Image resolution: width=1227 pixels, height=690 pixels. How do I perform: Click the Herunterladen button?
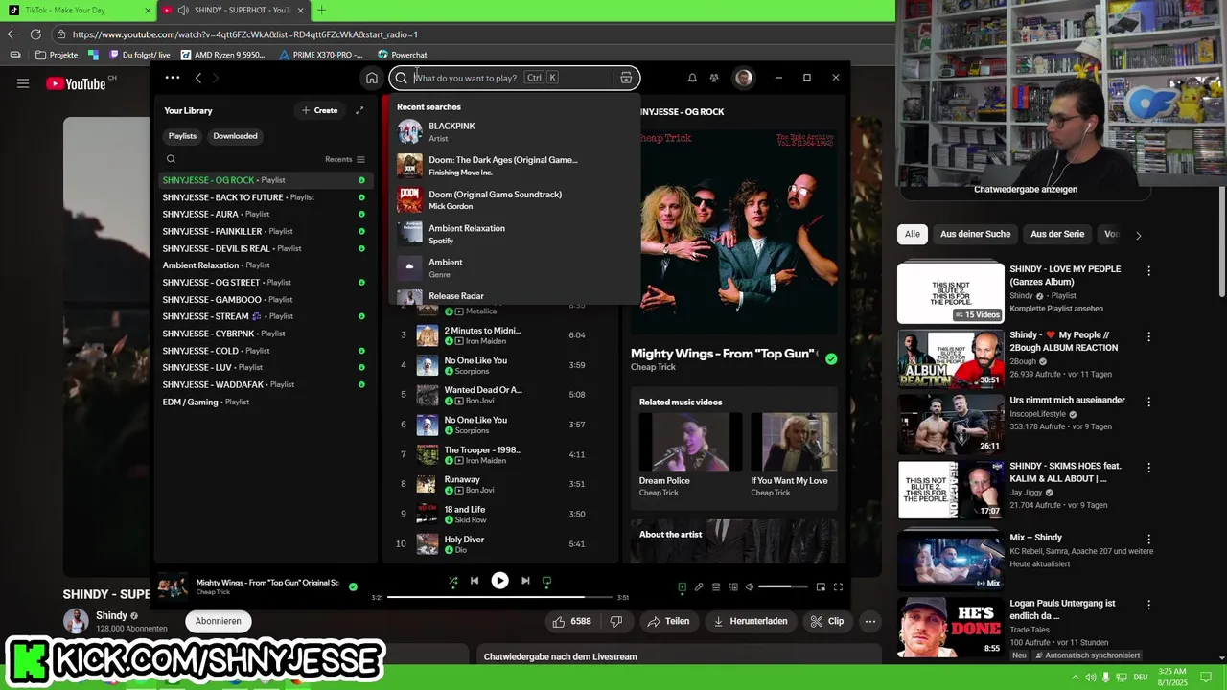coord(752,621)
